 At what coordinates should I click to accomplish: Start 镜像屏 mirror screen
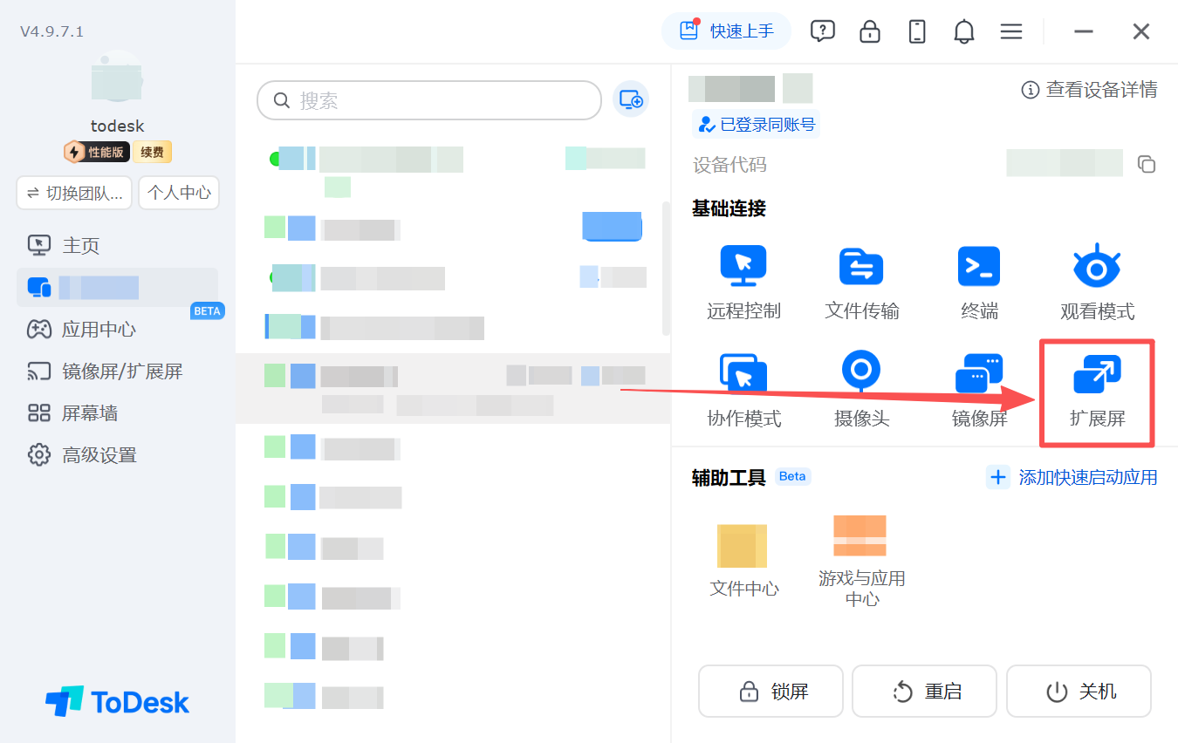click(x=979, y=373)
